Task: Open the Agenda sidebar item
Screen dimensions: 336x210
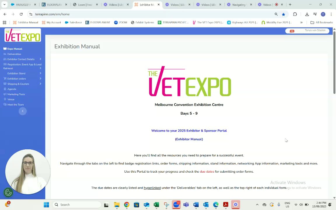Action: (x=10, y=89)
